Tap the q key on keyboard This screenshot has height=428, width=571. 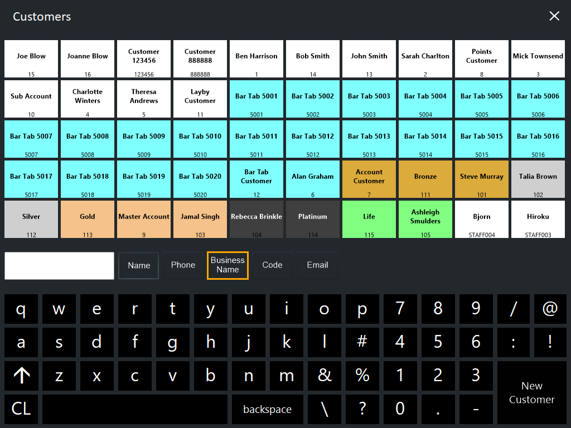click(21, 309)
